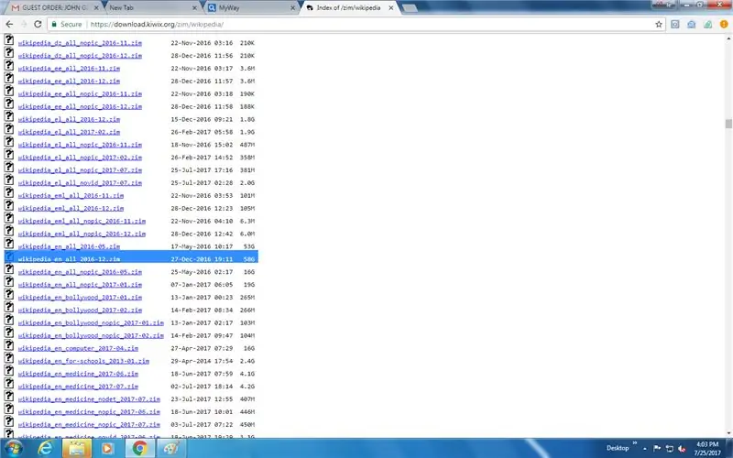Open wikipedia_eml_all_nopic_2016-12.zim link
Viewport: 733px width, 458px height.
(x=82, y=234)
